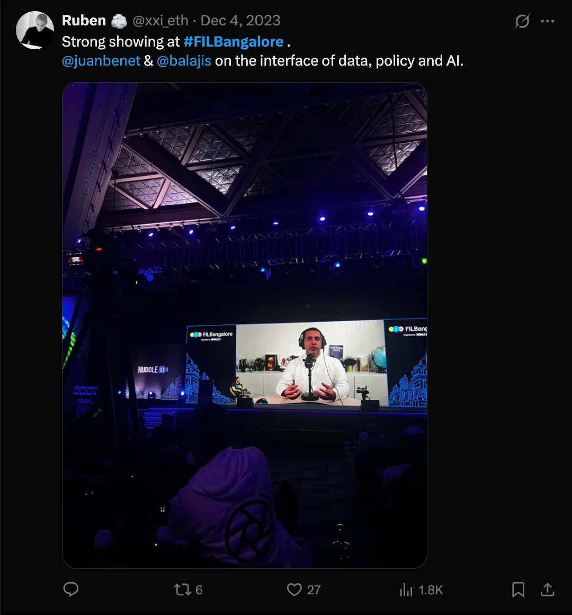
Task: Open the @xxi_eth handle link
Action: [160, 21]
